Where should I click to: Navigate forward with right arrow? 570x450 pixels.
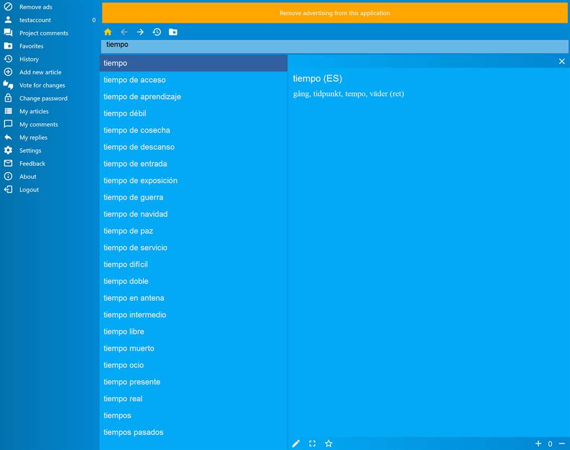coord(140,32)
